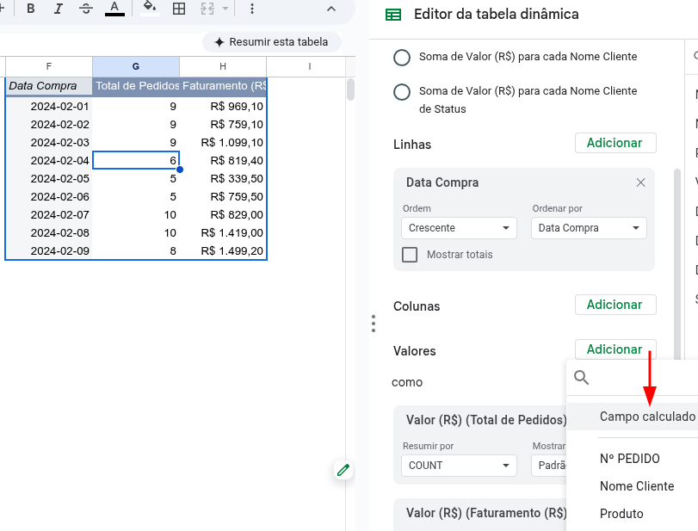Toggle bold formatting in the toolbar
Image resolution: width=698 pixels, height=531 pixels.
pos(31,8)
